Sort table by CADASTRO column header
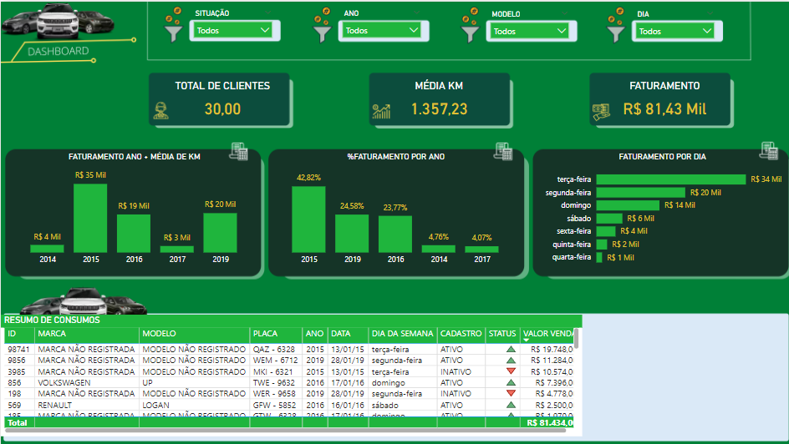Viewport: 789px width, 444px height. pos(461,334)
